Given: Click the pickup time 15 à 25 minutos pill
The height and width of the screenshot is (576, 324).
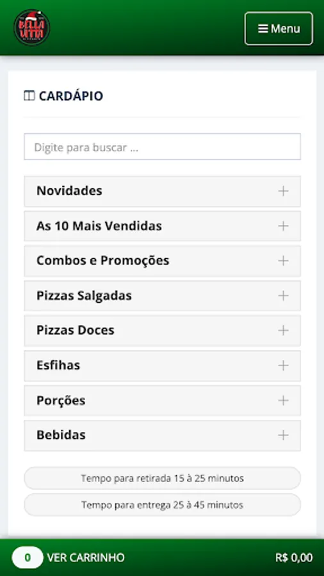Looking at the screenshot, I should coord(163,478).
